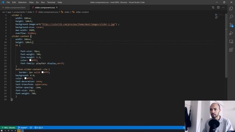235x132 pixels.
Task: Click the app breadcrumb
Action: click(x=9, y=12)
